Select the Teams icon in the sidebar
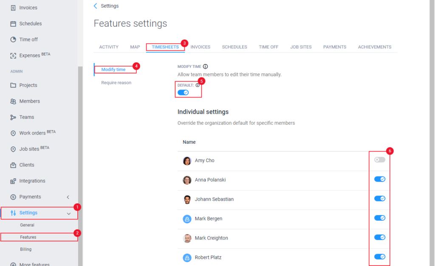 point(12,117)
